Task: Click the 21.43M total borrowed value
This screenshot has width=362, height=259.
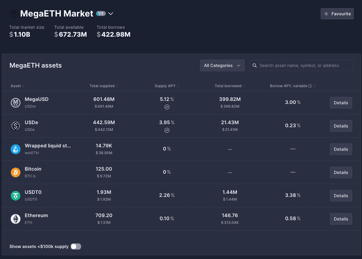Action: 230,123
